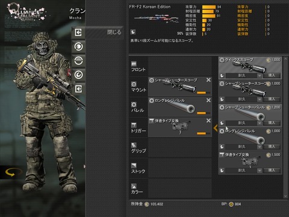Click the scope icon on クイックスコープ title

click(x=222, y=60)
